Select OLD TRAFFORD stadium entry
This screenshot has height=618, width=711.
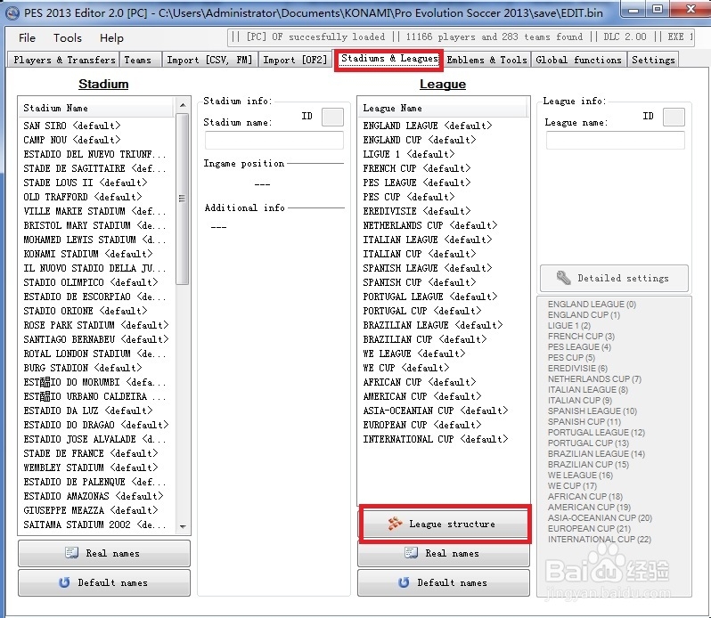pos(83,197)
